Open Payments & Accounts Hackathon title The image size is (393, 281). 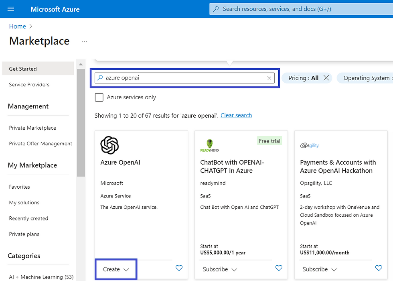pyautogui.click(x=338, y=166)
